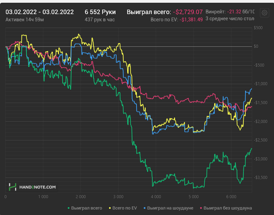The height and width of the screenshot is (215, 274).
Task: Click the "Выиграл всего:" header label
Action: tap(149, 12)
